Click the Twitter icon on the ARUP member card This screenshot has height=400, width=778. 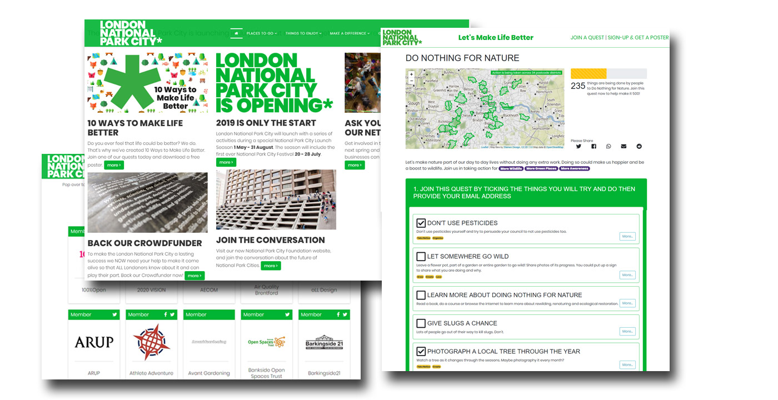[115, 314]
